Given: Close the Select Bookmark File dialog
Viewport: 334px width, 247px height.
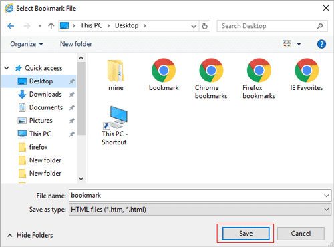Looking at the screenshot, I should tap(326, 8).
